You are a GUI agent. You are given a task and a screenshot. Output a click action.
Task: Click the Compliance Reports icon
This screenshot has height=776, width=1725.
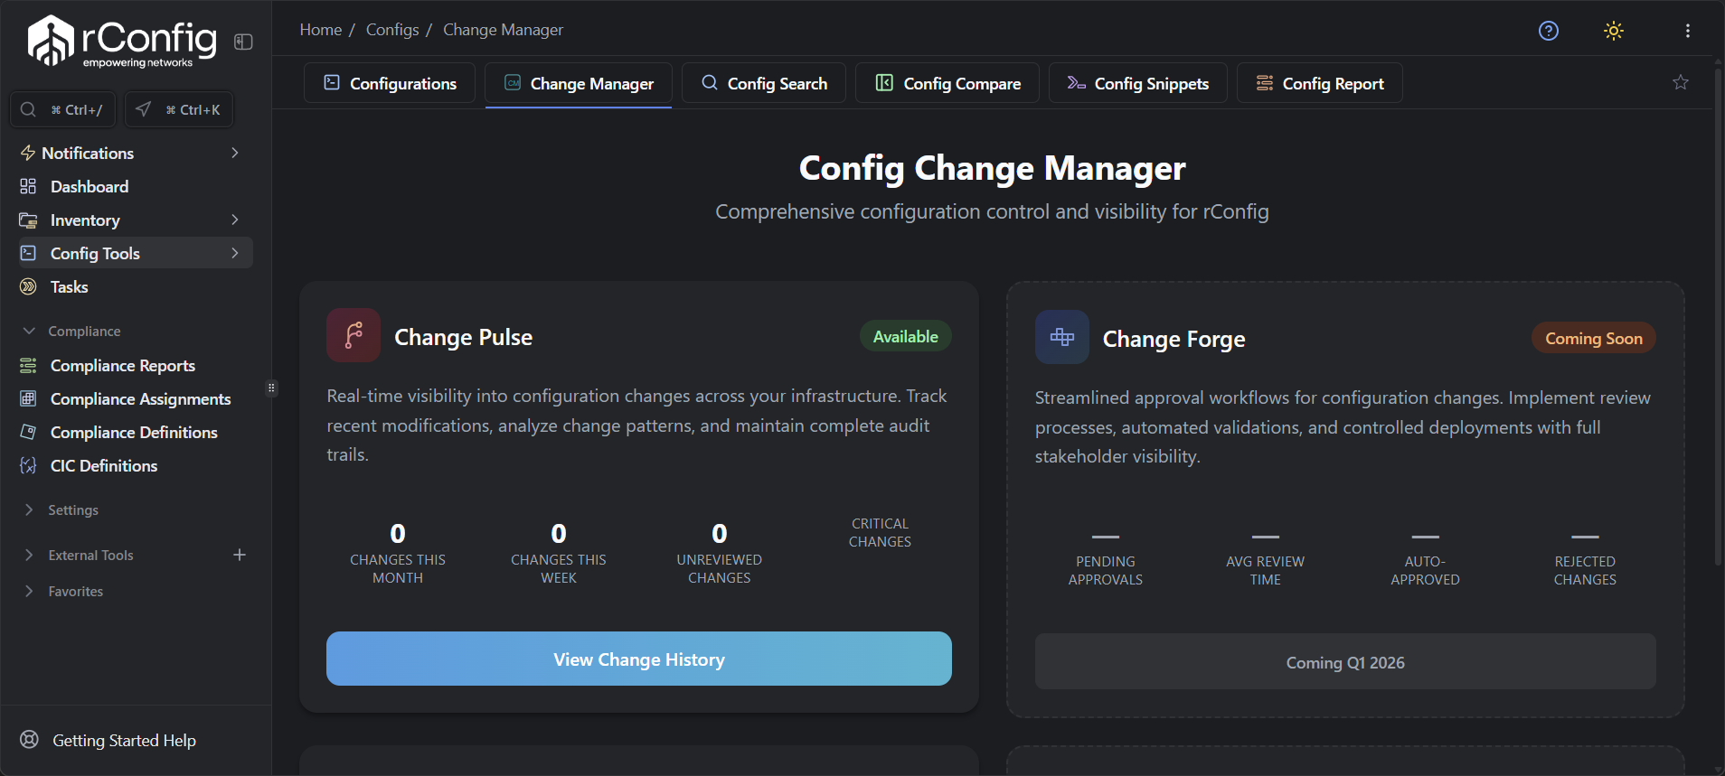tap(28, 365)
